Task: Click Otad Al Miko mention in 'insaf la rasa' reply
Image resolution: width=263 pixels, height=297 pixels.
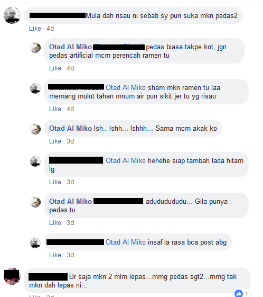Action: [x=126, y=242]
